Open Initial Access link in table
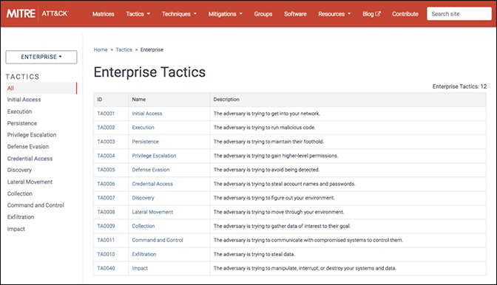497x285 pixels. (x=147, y=114)
